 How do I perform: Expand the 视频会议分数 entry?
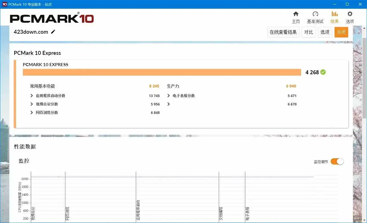pos(32,104)
